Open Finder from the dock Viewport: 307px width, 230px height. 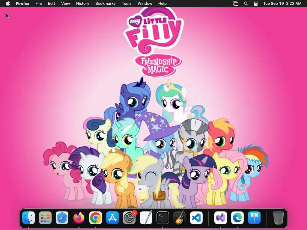click(x=28, y=218)
